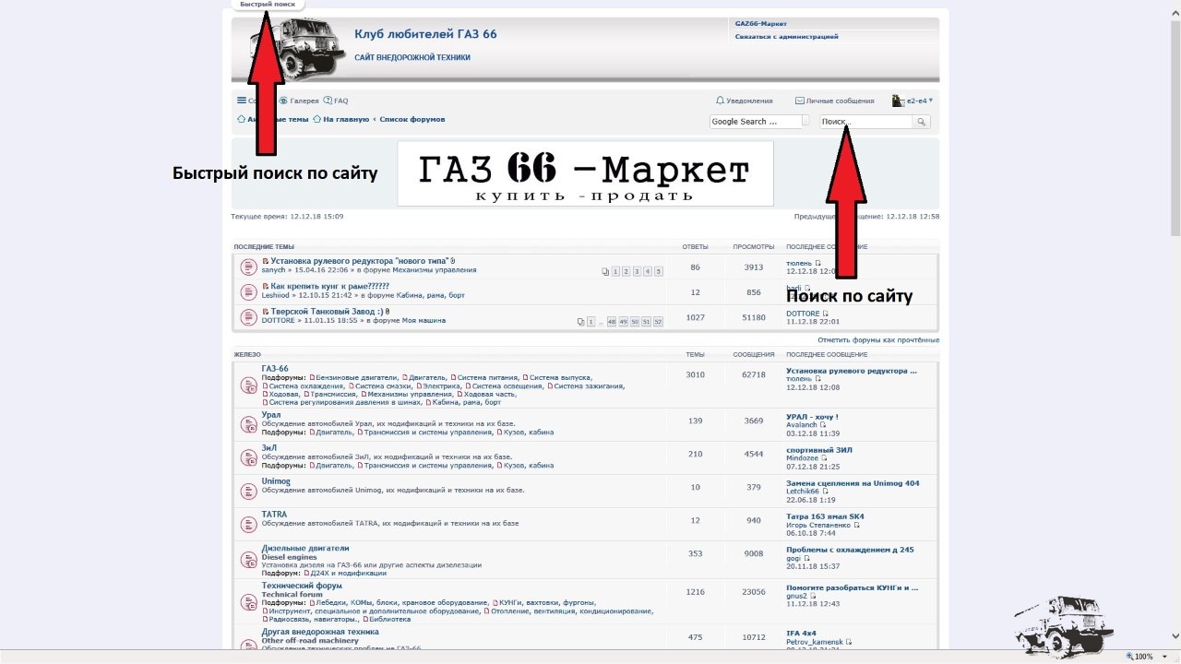Open profile of user DOTTORE in topic row

tap(278, 321)
